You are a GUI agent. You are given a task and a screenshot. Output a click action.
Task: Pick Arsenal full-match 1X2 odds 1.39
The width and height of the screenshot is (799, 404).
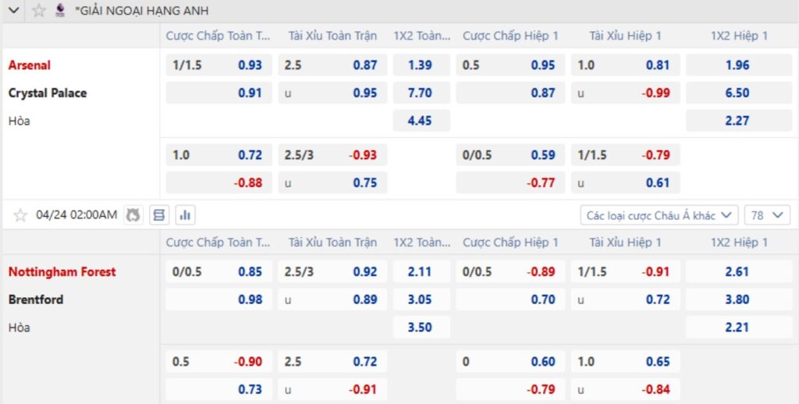point(421,66)
